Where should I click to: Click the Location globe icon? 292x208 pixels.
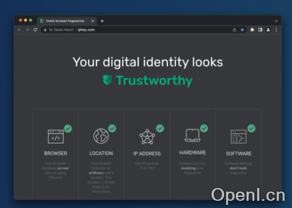click(101, 136)
